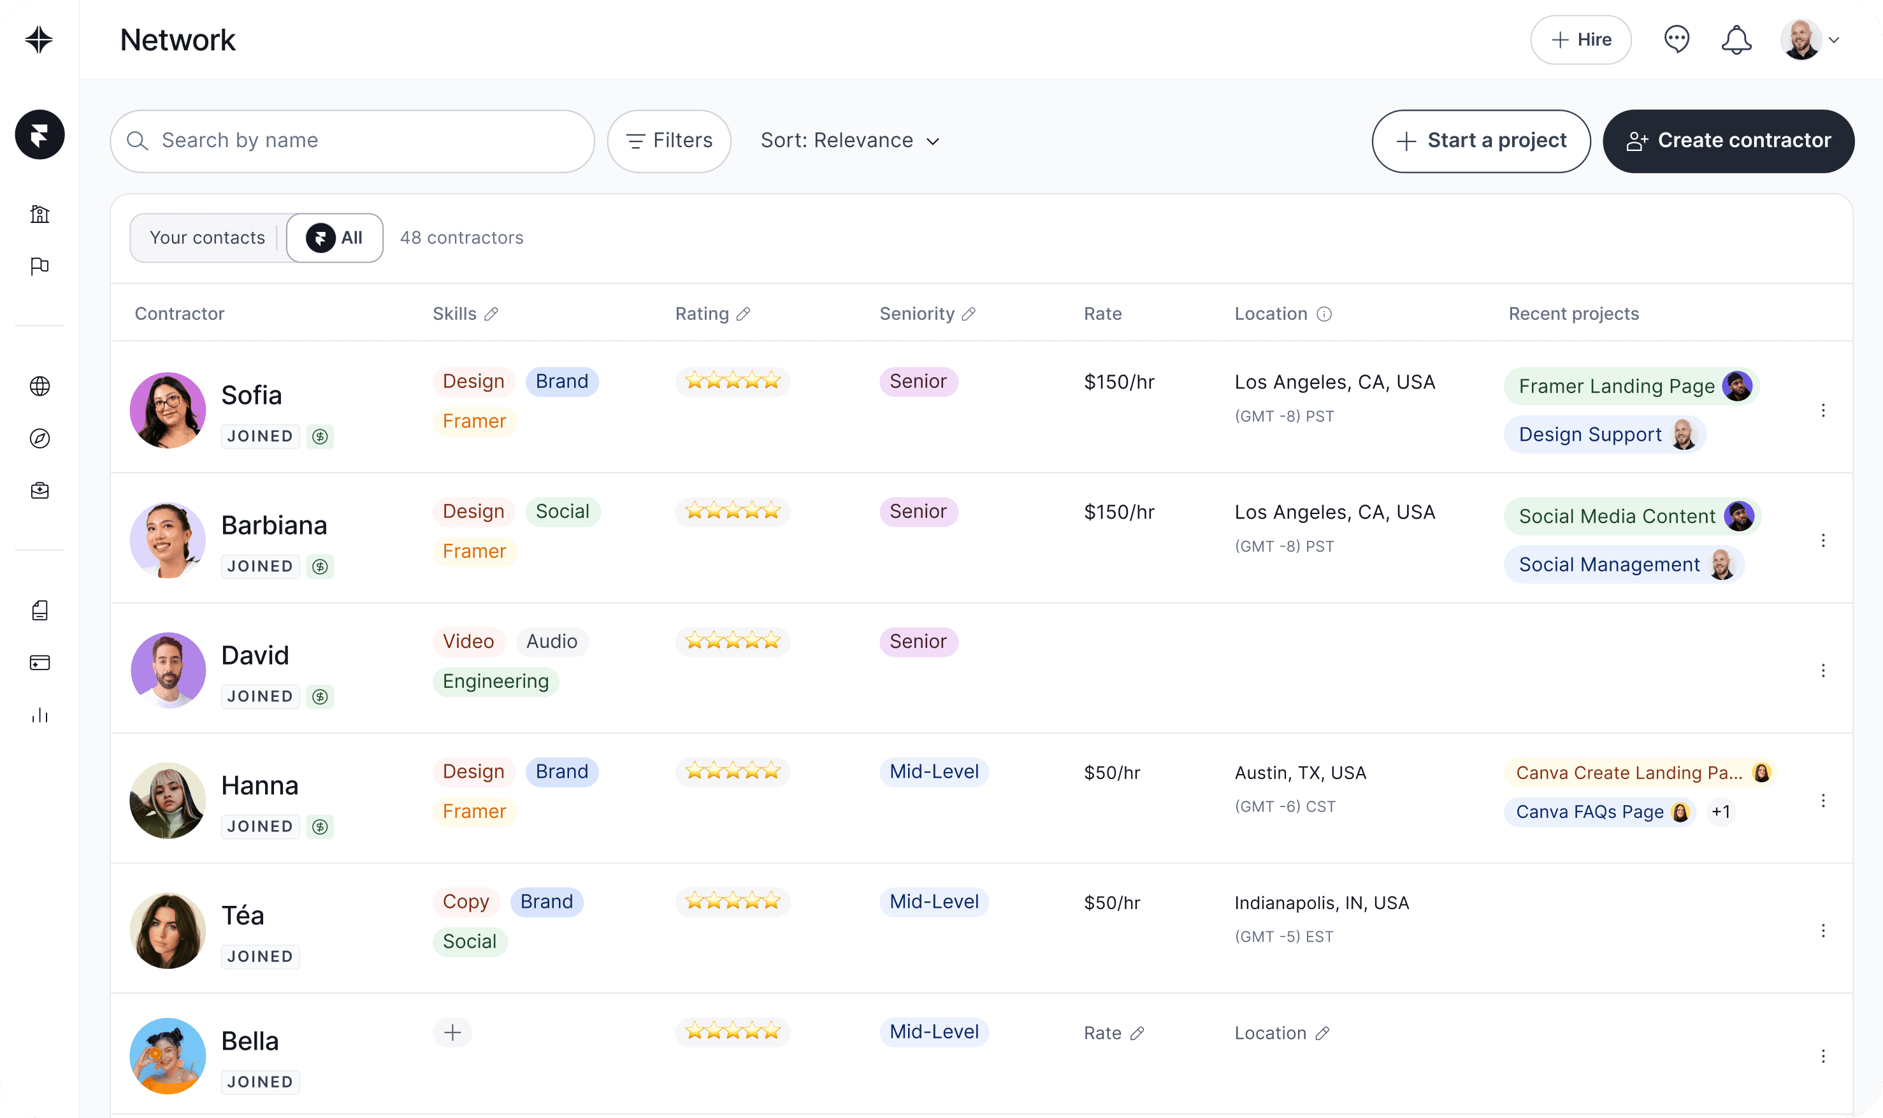Switch to the Your contacts toggle
Image resolution: width=1883 pixels, height=1118 pixels.
click(207, 238)
